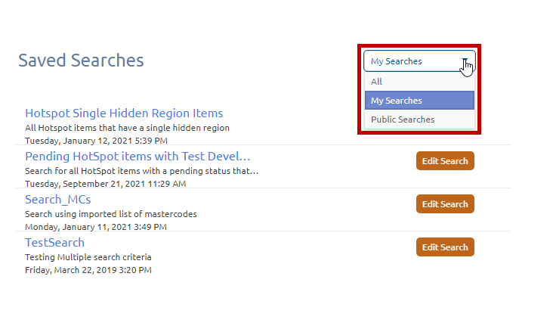Click 'Testing Multiple search criteria' description text
Image resolution: width=553 pixels, height=326 pixels.
88,257
